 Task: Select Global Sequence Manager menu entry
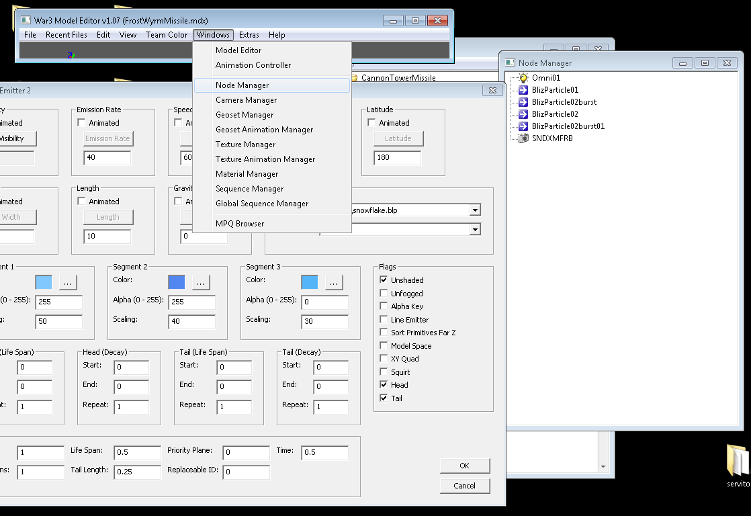272,204
